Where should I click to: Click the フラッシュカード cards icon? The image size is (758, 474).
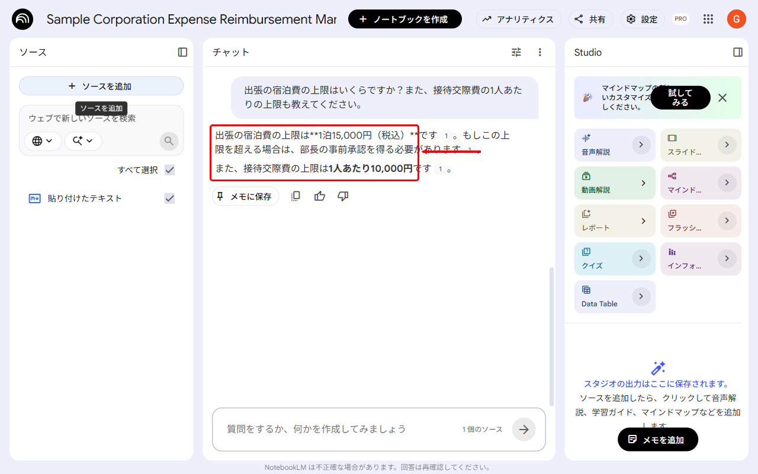(672, 214)
